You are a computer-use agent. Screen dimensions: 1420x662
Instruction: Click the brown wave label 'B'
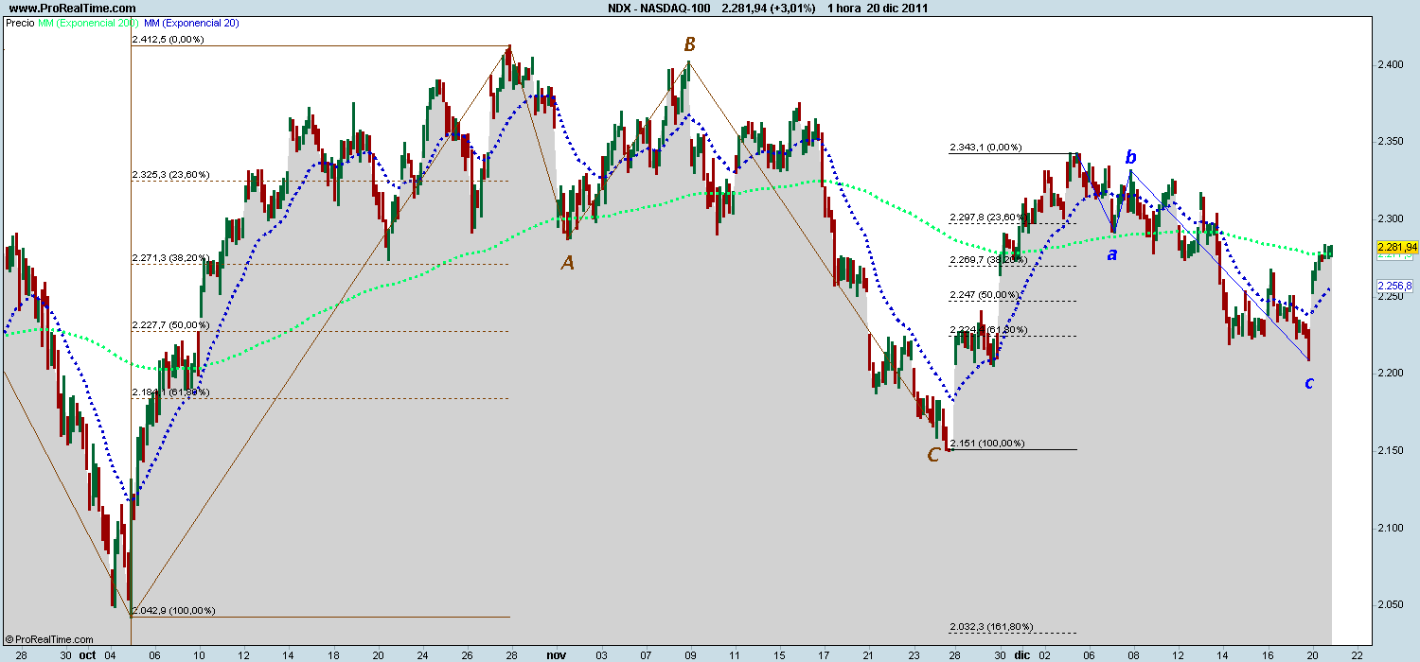click(x=690, y=44)
